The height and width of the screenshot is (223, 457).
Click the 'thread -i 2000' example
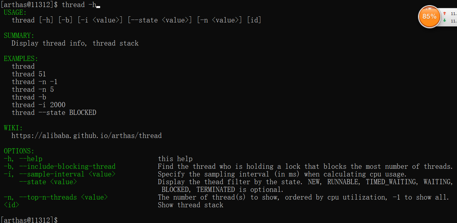point(39,105)
